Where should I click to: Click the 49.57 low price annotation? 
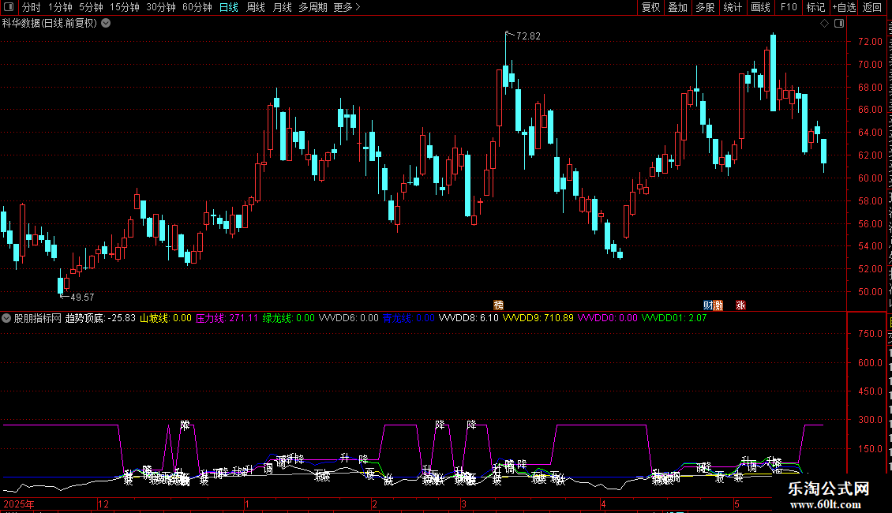click(82, 297)
